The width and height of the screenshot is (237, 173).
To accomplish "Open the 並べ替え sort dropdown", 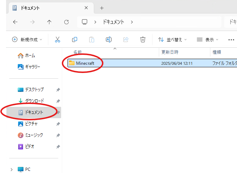I will pos(172,40).
